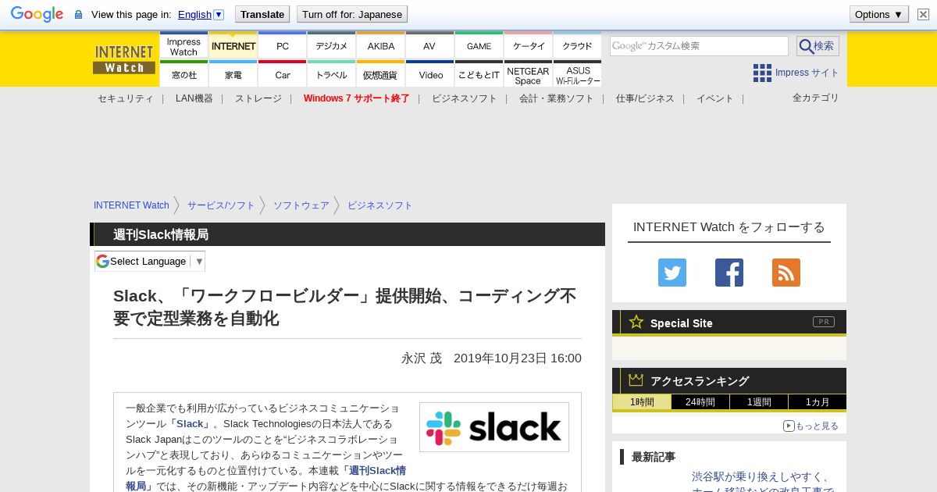Open the Video tab
The width and height of the screenshot is (937, 492).
point(429,74)
